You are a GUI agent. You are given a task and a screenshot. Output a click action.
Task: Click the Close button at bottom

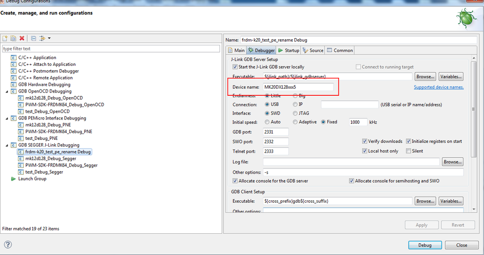(x=462, y=245)
